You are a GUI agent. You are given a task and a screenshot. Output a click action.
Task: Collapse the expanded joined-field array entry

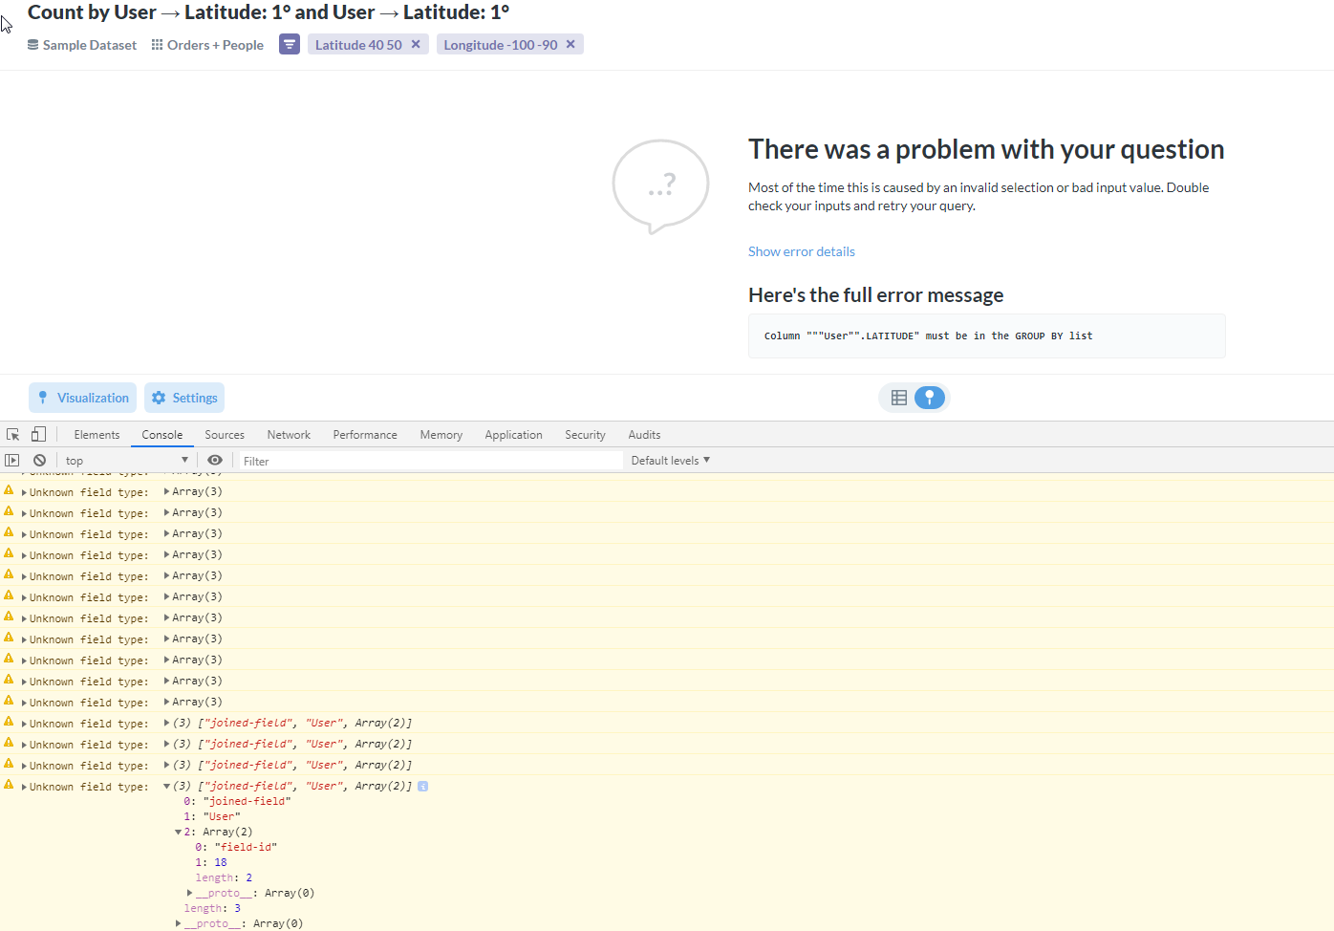166,785
